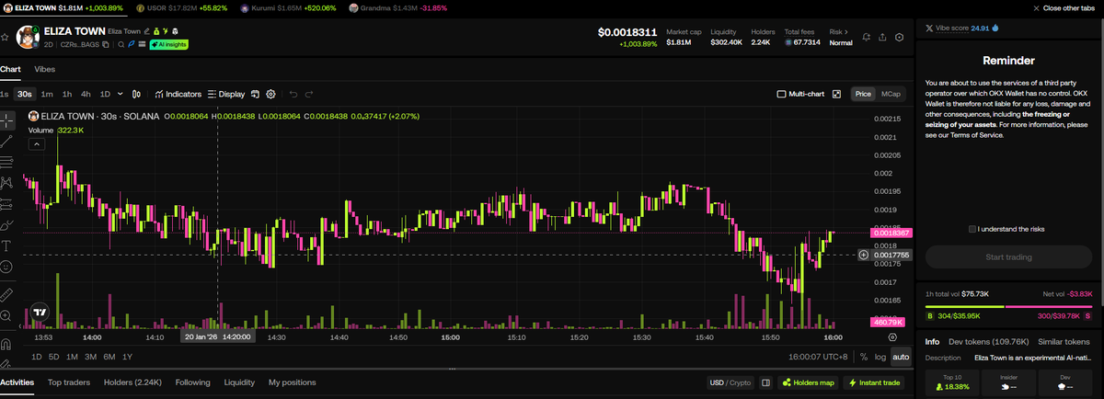Viewport: 1104px width, 399px height.
Task: Switch to the Vibes tab
Action: 44,69
